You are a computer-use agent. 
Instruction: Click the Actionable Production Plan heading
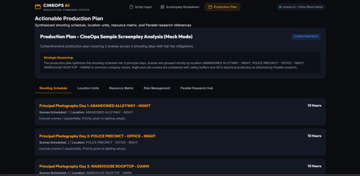[x=69, y=18]
